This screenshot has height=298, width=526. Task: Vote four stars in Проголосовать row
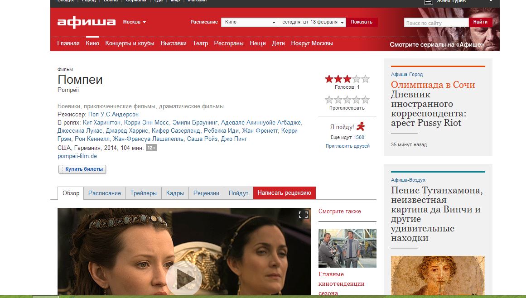[356, 100]
